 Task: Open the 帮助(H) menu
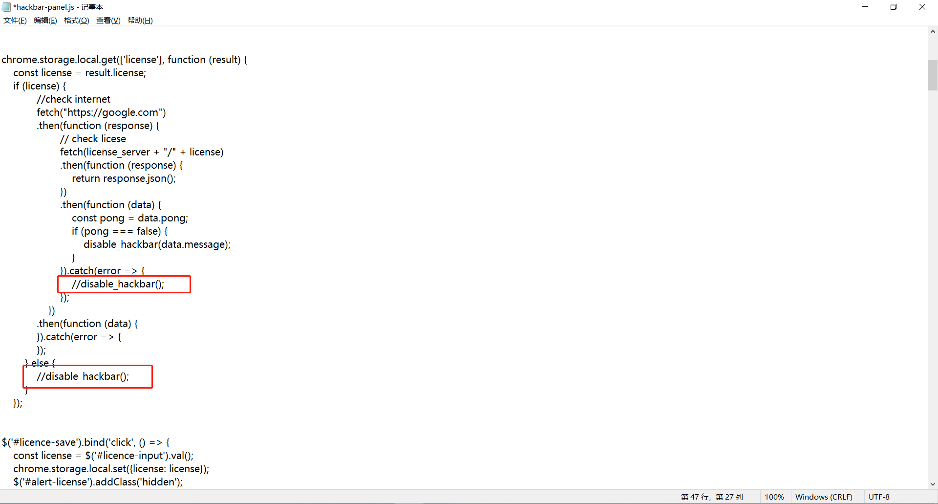tap(140, 20)
